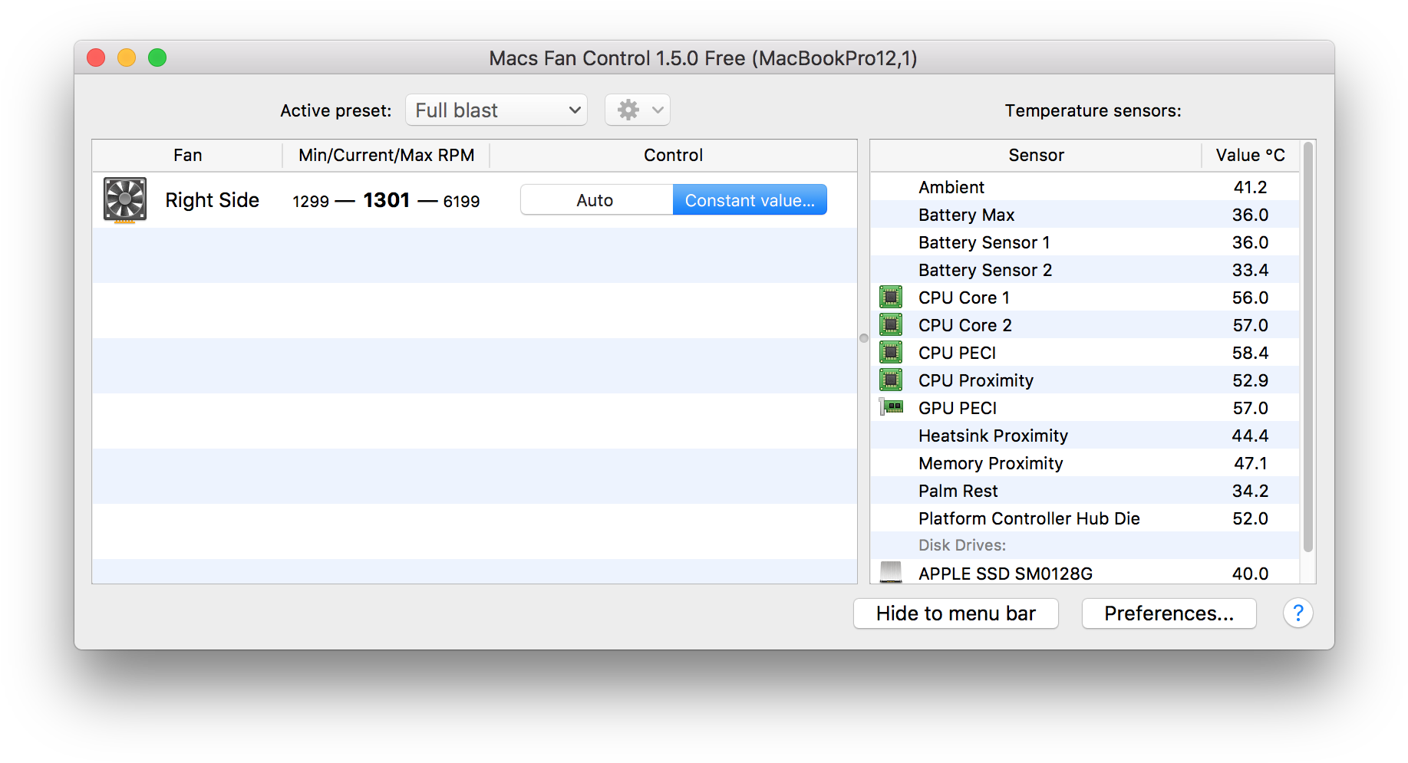This screenshot has width=1408, height=763.
Task: Click the CPU Proximity value 52.9
Action: tap(1250, 380)
